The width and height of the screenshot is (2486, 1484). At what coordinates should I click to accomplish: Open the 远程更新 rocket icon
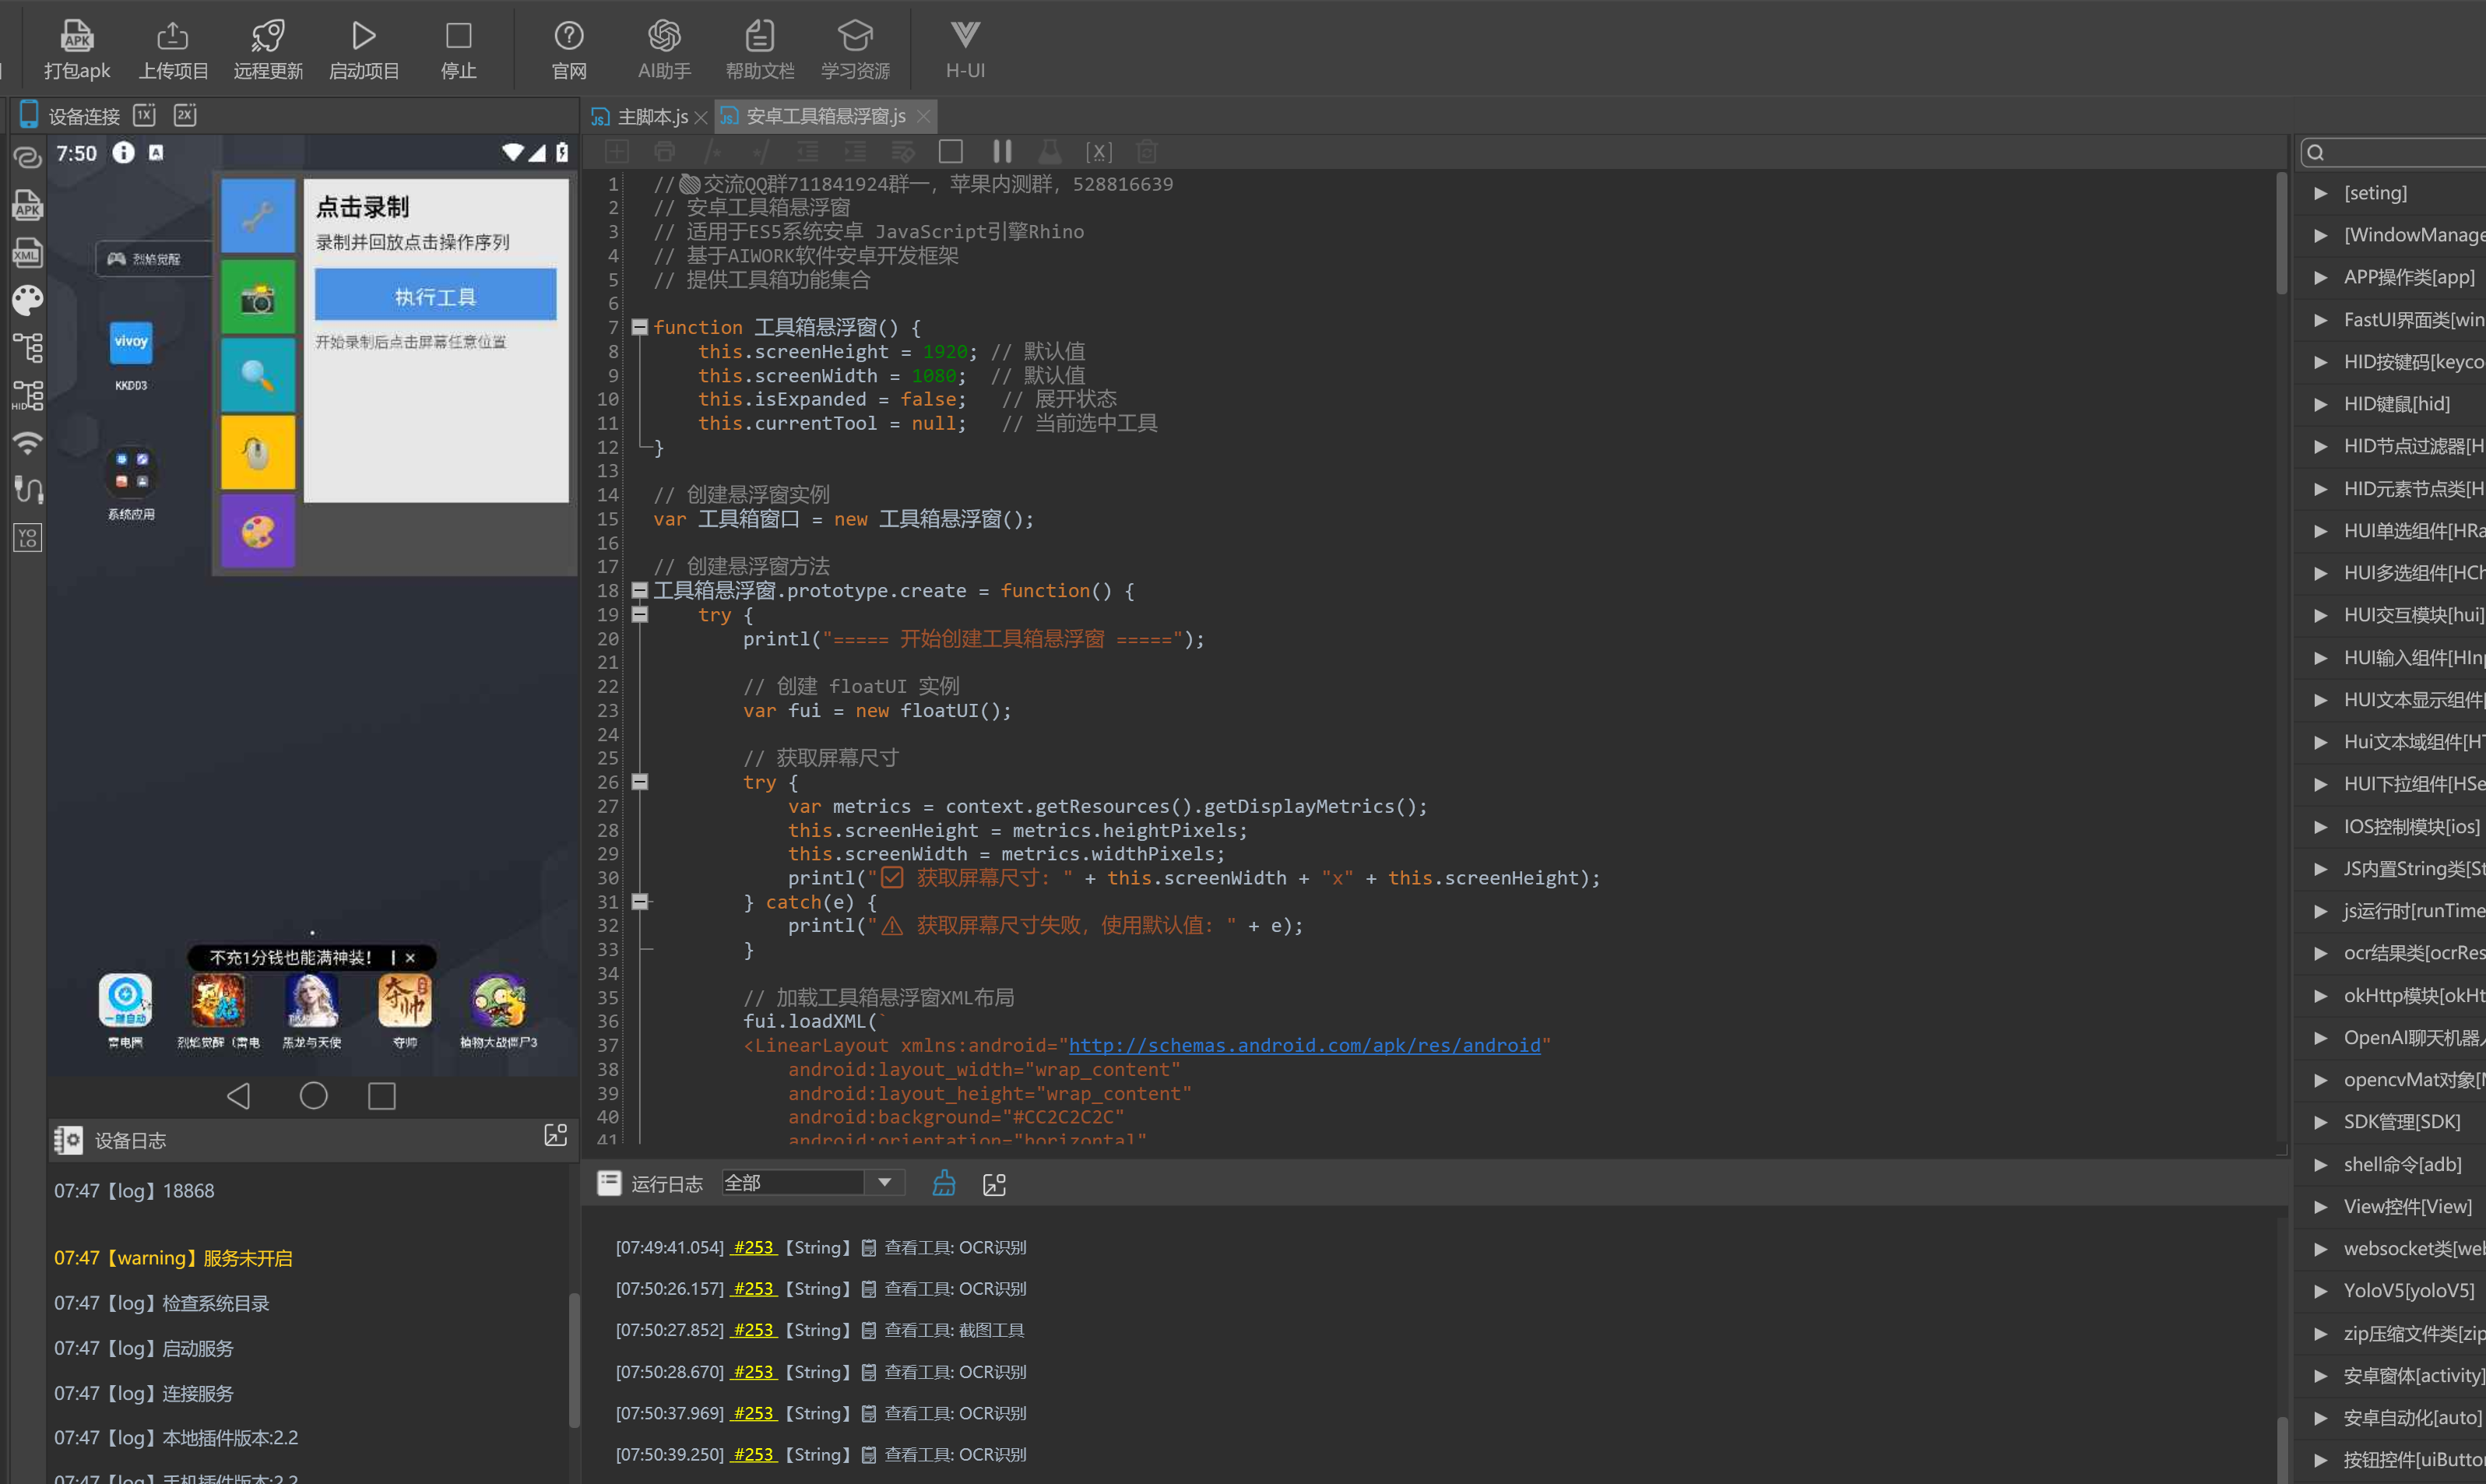click(268, 37)
